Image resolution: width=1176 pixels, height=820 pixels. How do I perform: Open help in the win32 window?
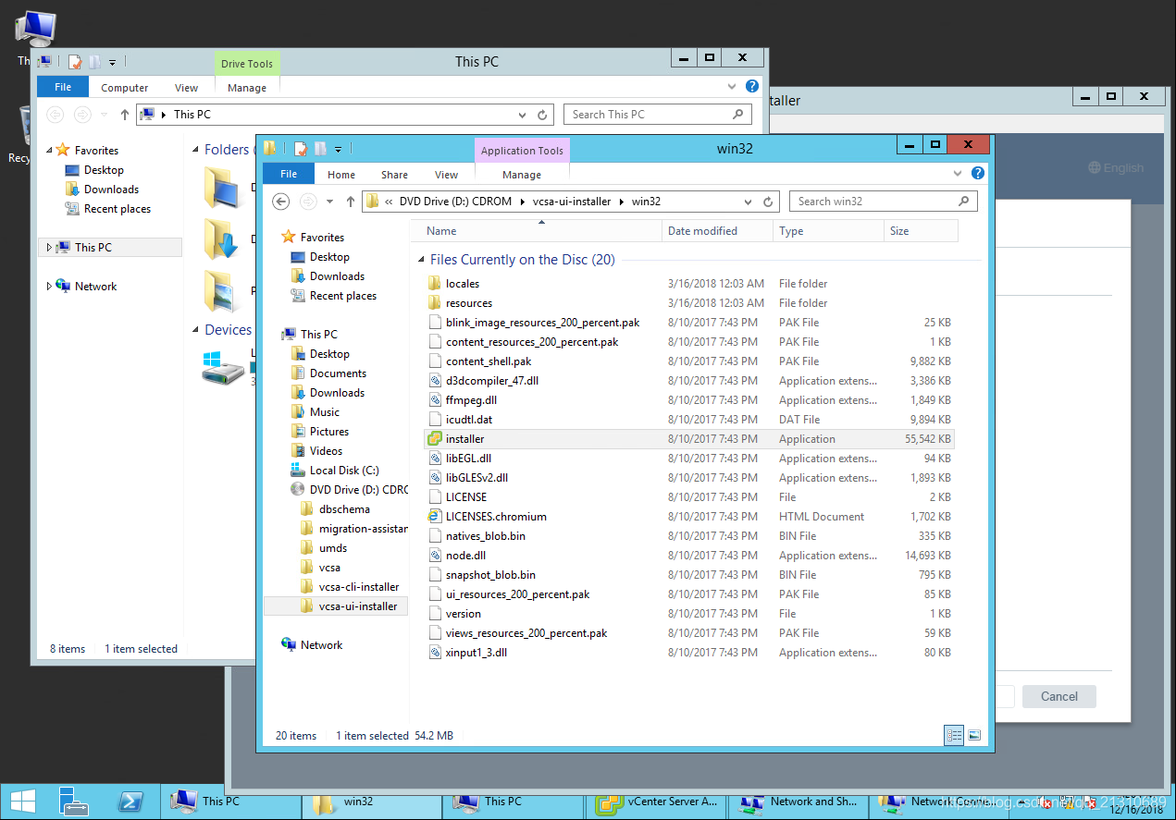pyautogui.click(x=978, y=174)
